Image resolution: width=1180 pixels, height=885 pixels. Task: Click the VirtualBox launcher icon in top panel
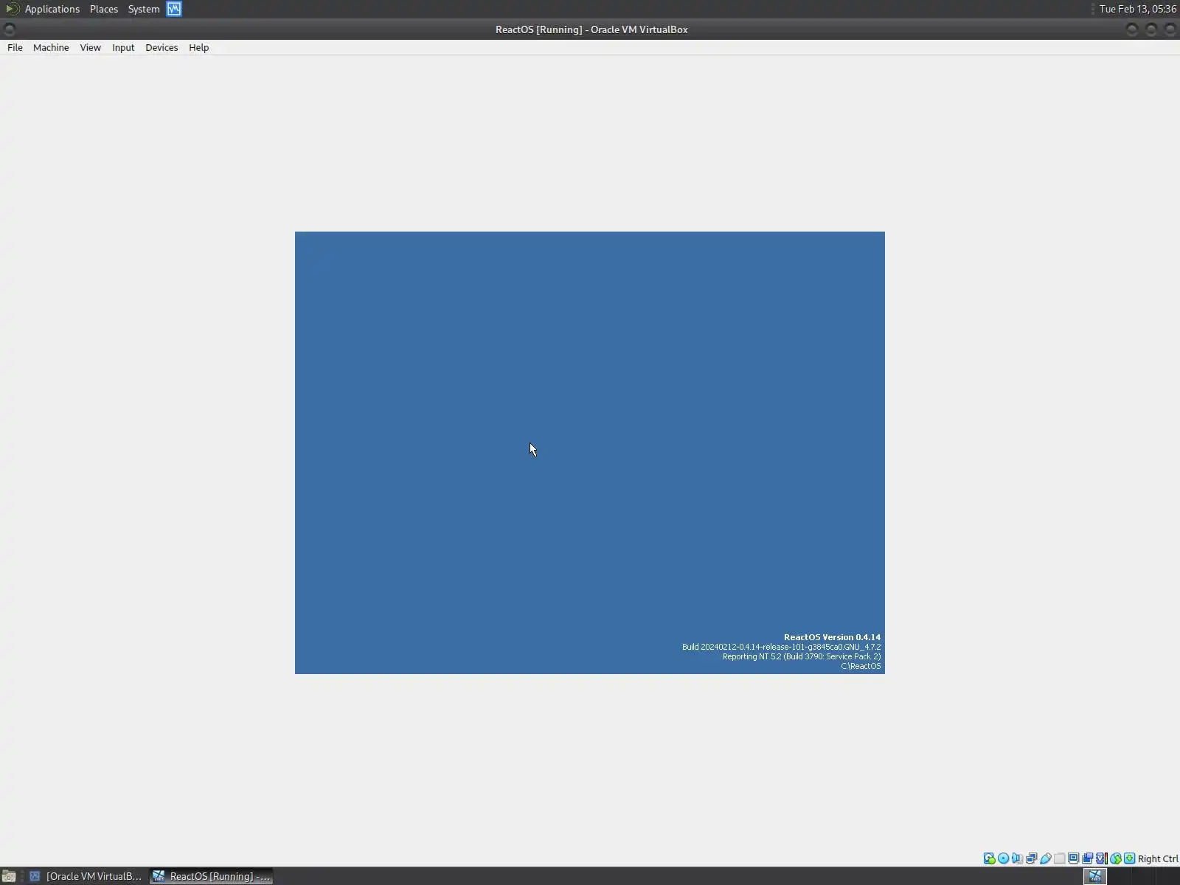point(174,9)
